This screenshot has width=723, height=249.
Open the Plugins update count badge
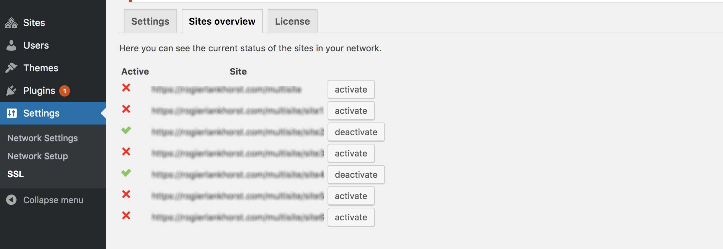pos(64,90)
